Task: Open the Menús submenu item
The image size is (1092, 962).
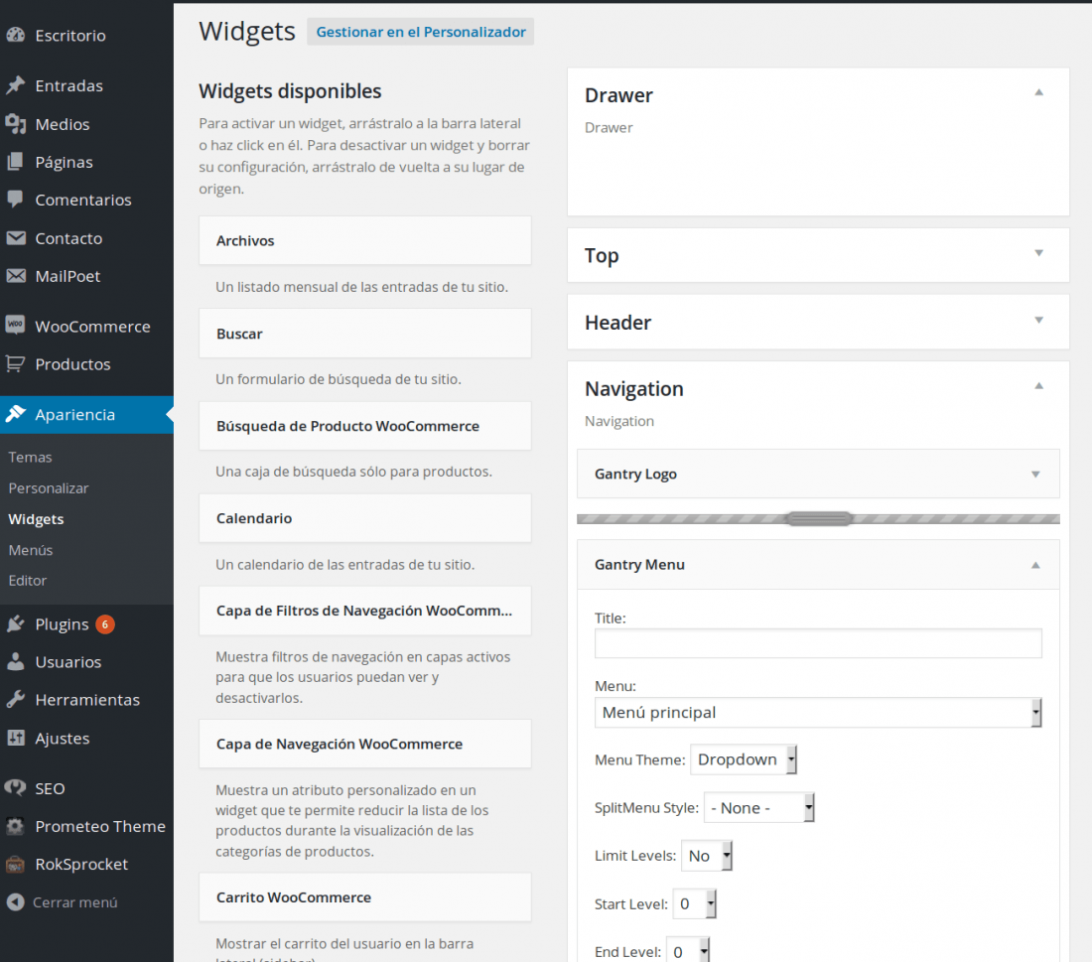Action: 31,550
